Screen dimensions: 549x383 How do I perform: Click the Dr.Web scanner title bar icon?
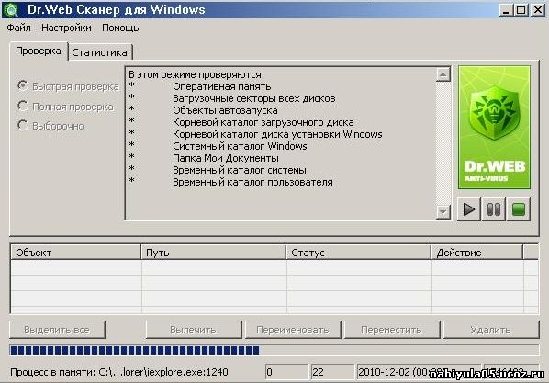(x=11, y=10)
